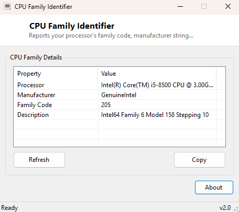
Task: Click the CPU Family Identifier heading
Action: (72, 26)
